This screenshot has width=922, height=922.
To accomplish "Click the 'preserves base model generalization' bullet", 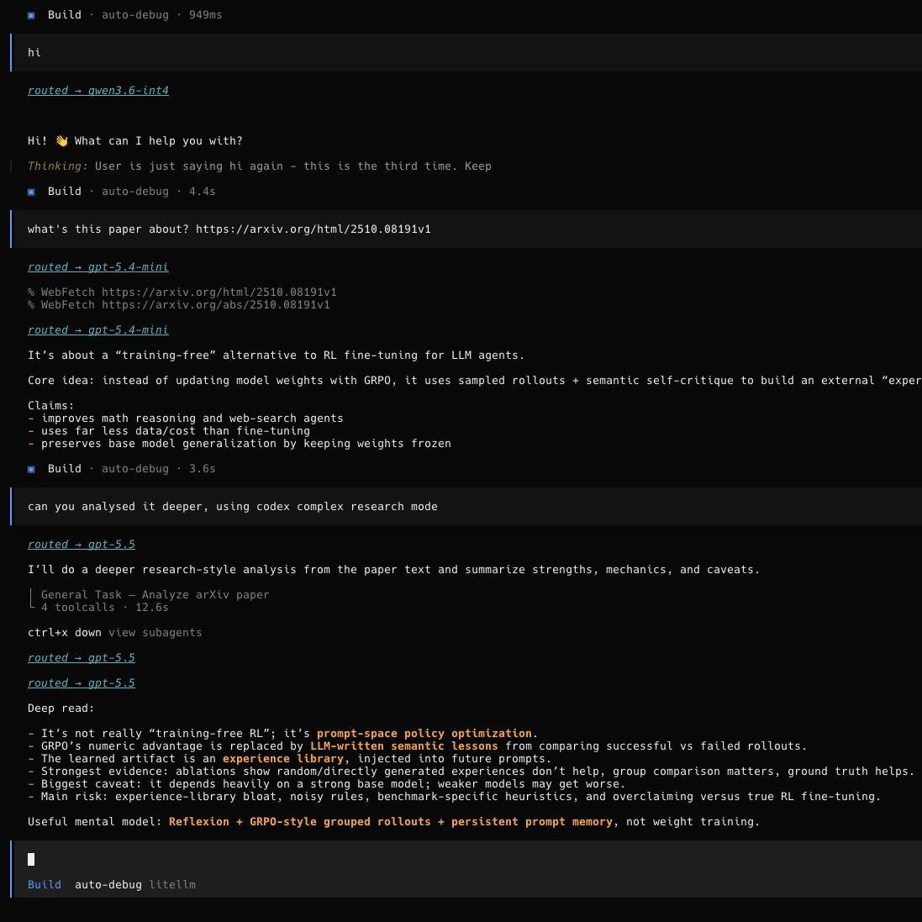I will click(x=240, y=444).
